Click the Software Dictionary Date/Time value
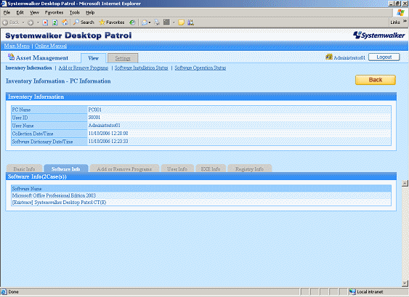The width and height of the screenshot is (409, 297). [x=108, y=142]
